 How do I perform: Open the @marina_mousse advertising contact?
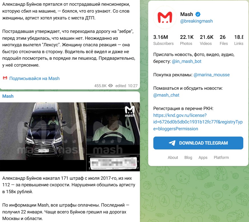click(212, 75)
